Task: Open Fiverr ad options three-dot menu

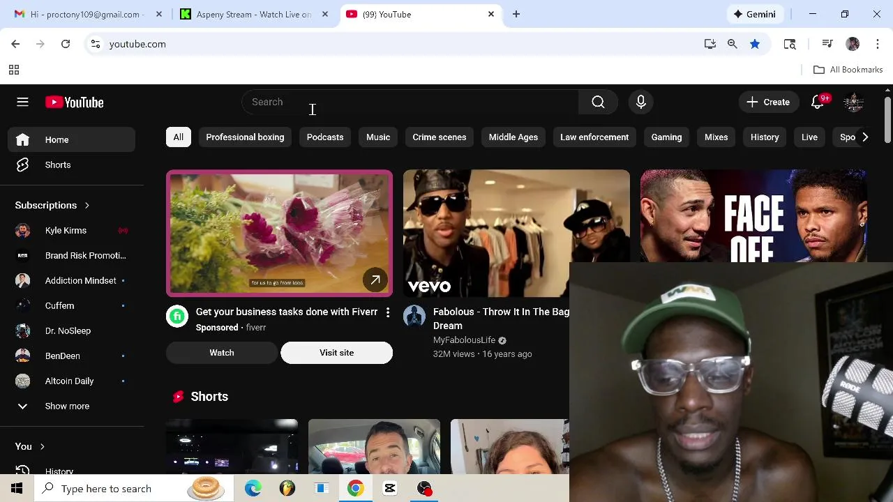Action: 388,312
